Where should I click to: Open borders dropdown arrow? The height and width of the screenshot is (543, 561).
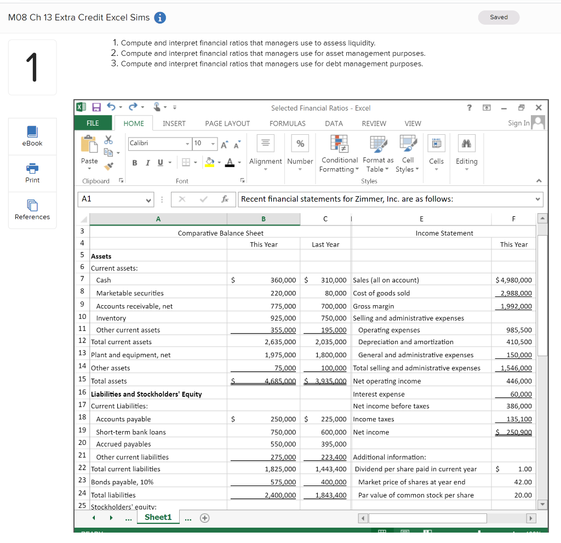[196, 163]
